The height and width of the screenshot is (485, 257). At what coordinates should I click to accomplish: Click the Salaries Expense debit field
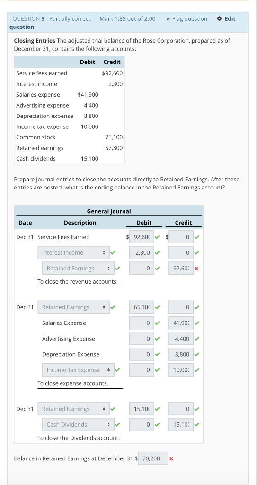pos(142,323)
